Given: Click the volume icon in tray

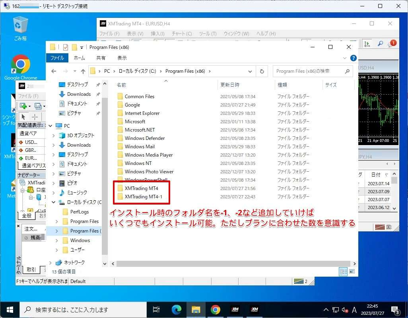Looking at the screenshot, I should click(345, 310).
